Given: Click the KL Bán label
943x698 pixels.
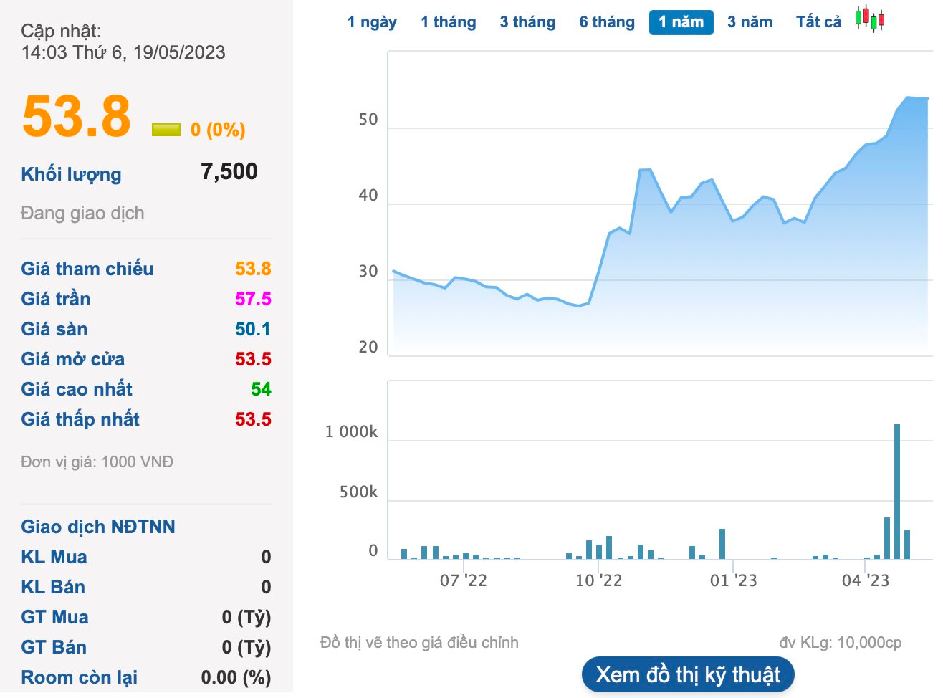Looking at the screenshot, I should tap(53, 587).
